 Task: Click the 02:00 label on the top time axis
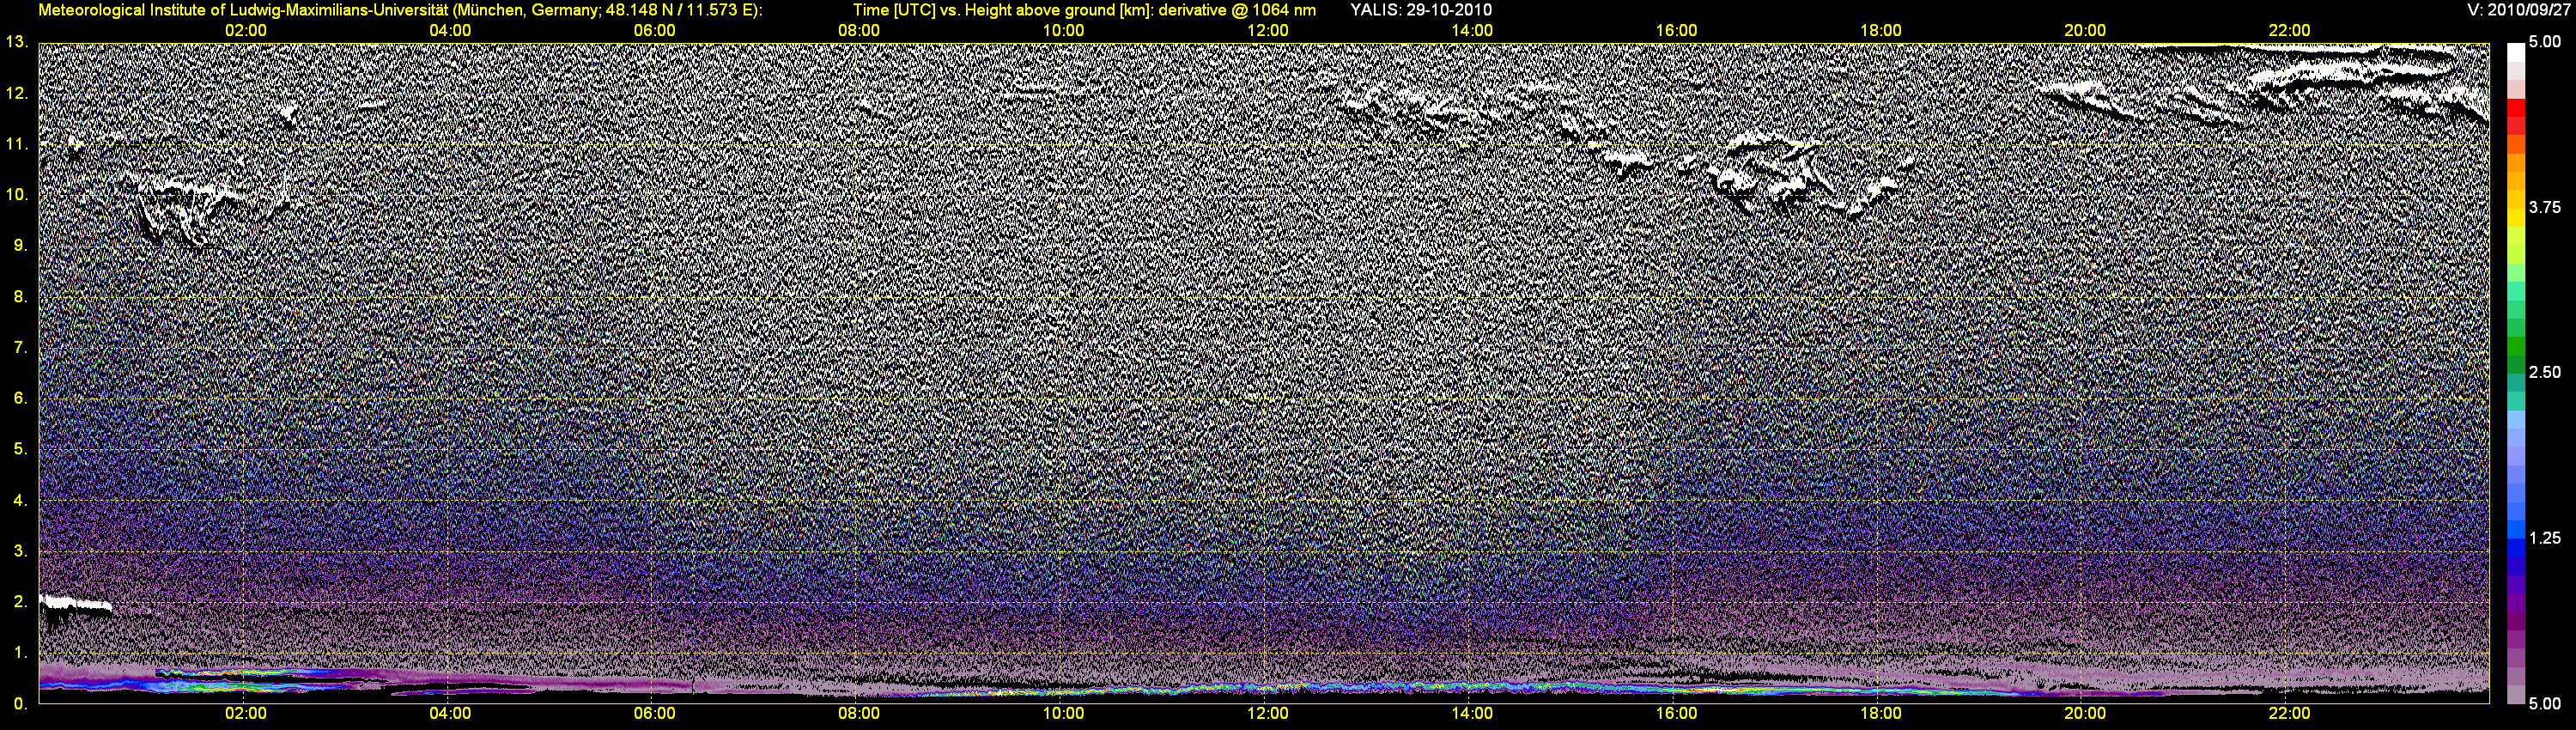[x=245, y=31]
